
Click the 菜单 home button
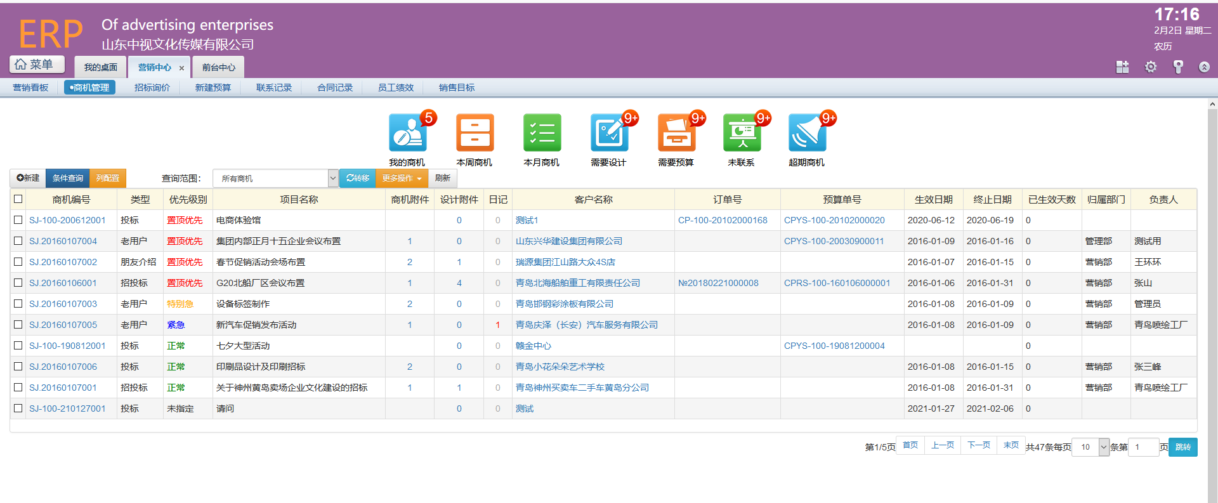coord(37,64)
